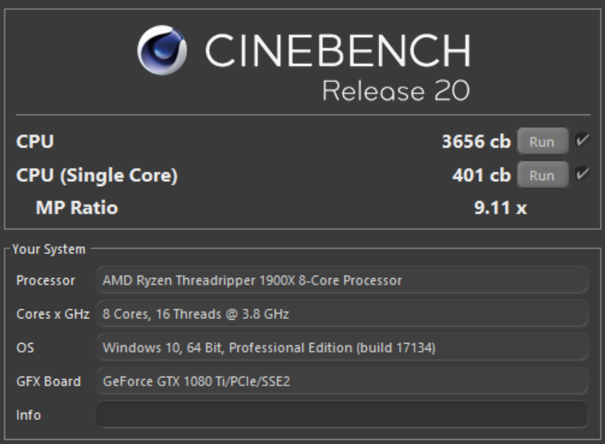This screenshot has width=605, height=444.
Task: Click the GFX Board label
Action: (48, 381)
